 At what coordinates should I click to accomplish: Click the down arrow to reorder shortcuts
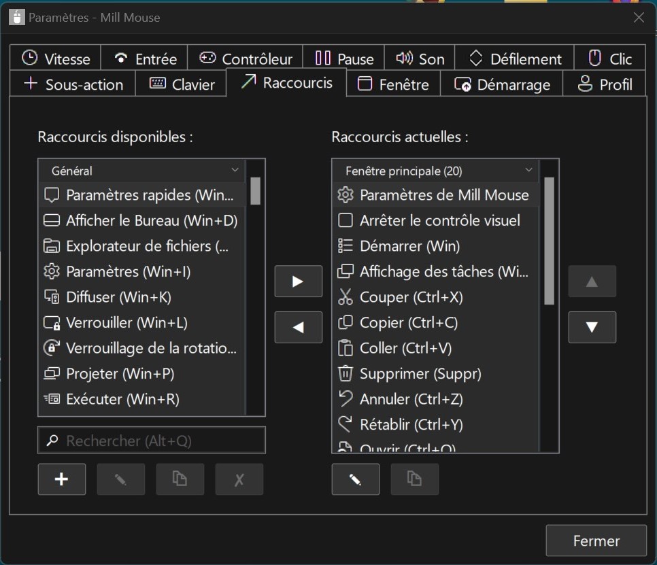[x=592, y=327]
